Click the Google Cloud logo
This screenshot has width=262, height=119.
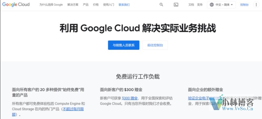(x=16, y=4)
